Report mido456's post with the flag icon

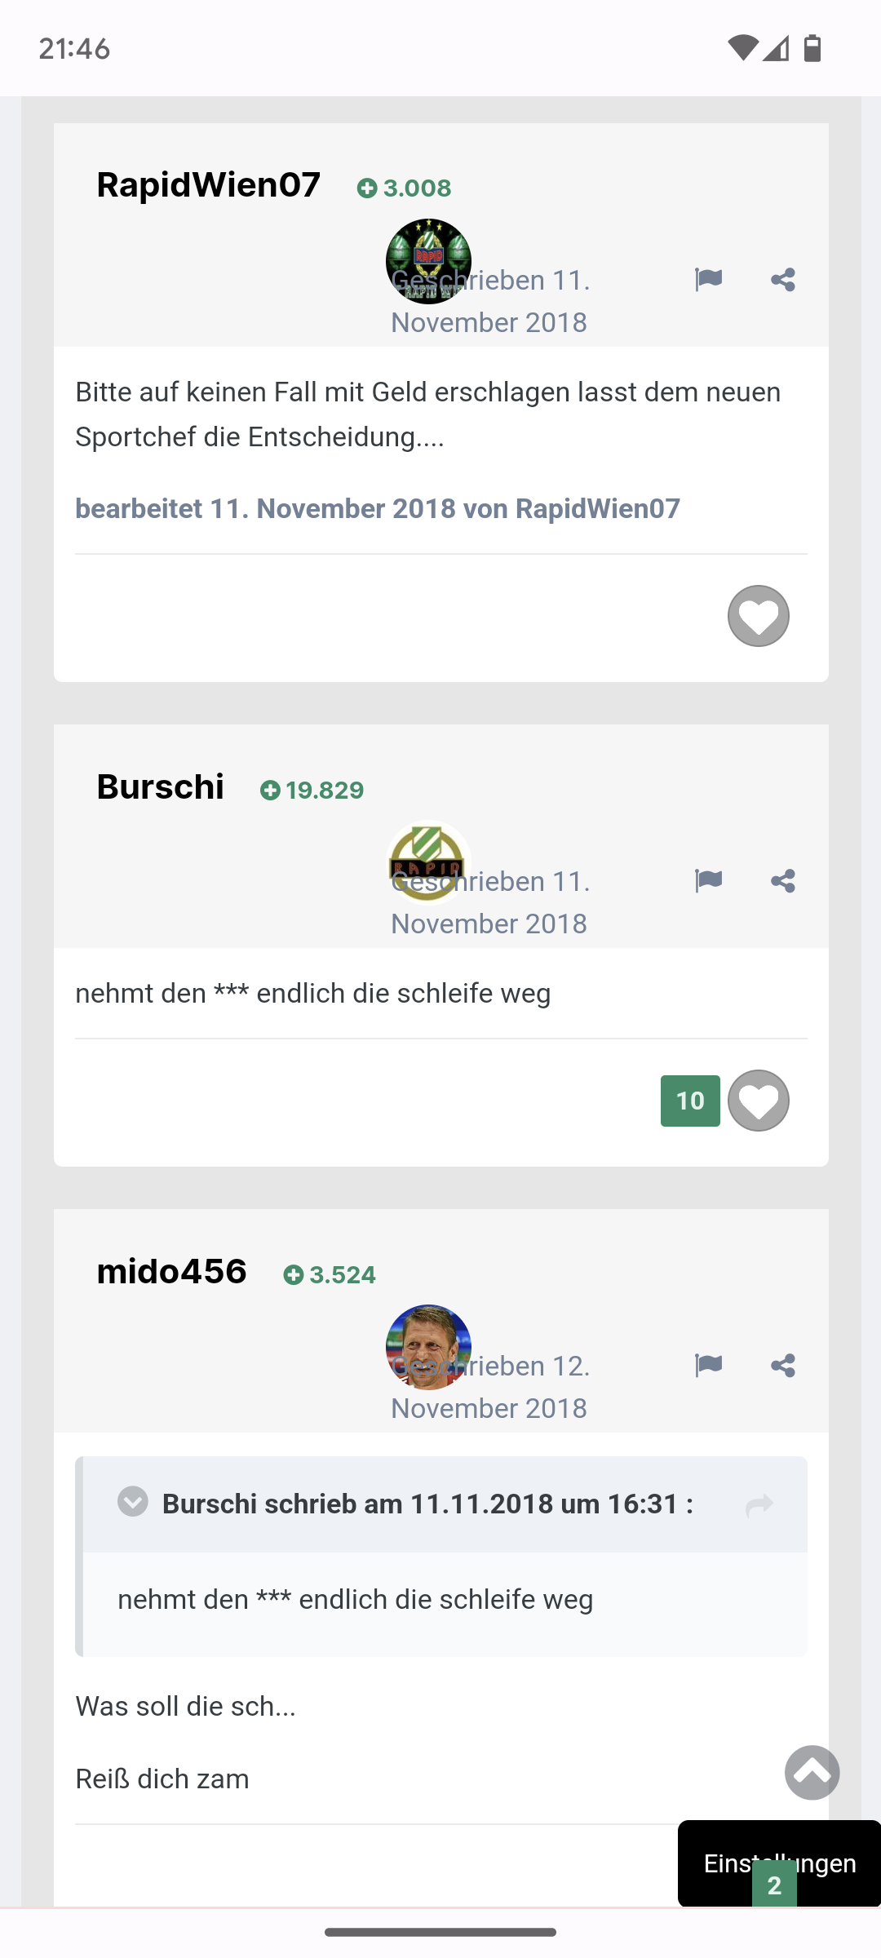click(x=708, y=1366)
